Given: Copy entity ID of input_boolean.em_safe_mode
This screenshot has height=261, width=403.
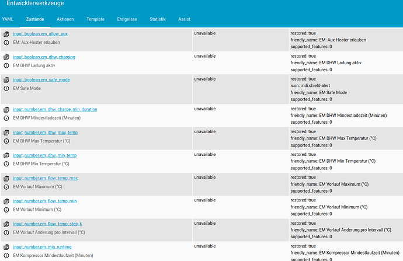Looking at the screenshot, I should pyautogui.click(x=6, y=80).
